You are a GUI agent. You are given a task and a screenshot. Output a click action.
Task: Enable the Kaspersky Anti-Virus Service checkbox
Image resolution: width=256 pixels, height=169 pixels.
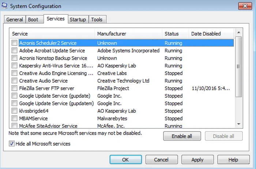point(14,65)
